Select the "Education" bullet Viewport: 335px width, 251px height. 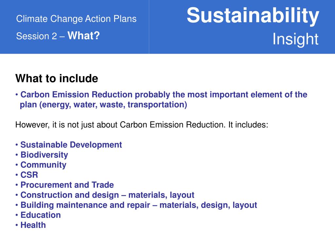(x=38, y=215)
